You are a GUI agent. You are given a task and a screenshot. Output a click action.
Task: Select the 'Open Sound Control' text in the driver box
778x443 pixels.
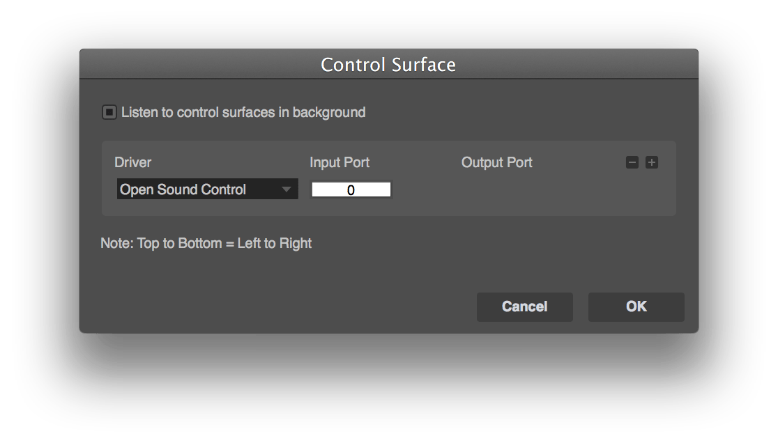183,189
